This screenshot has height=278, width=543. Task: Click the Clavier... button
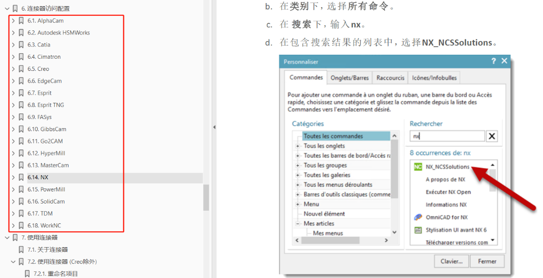tap(452, 261)
